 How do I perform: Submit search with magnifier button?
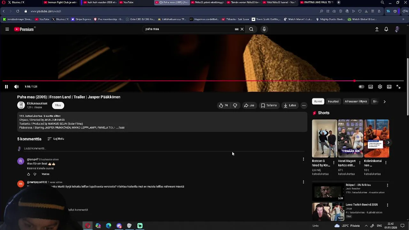251,29
